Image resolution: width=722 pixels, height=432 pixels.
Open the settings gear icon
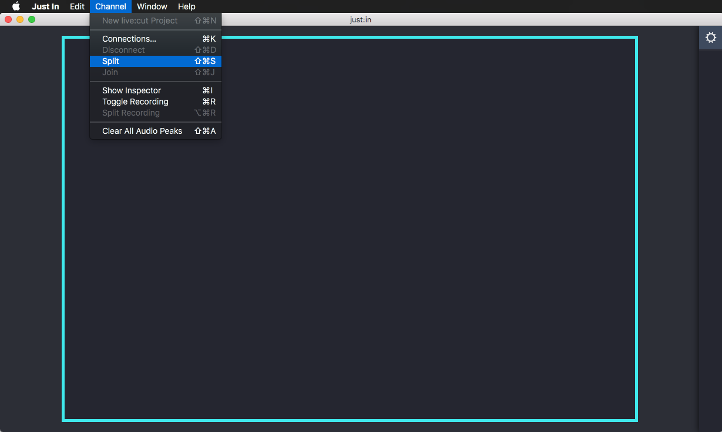710,38
